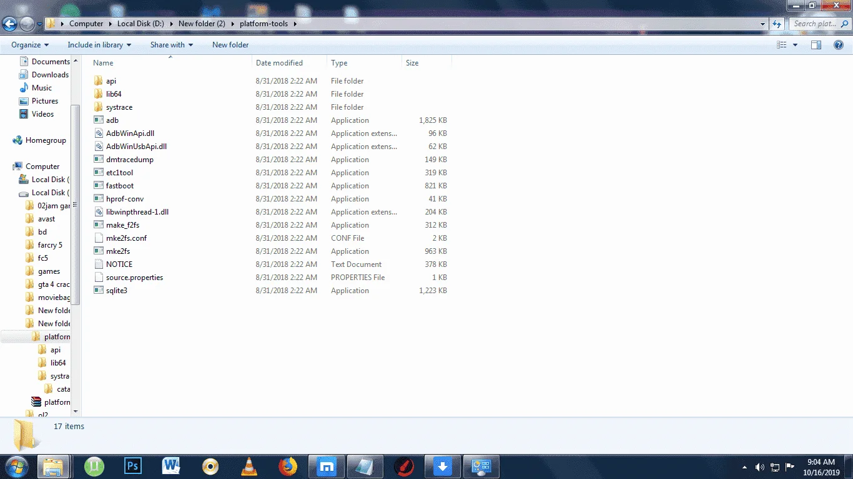Open Windows Explorer help icon
The width and height of the screenshot is (853, 479).
coord(839,45)
